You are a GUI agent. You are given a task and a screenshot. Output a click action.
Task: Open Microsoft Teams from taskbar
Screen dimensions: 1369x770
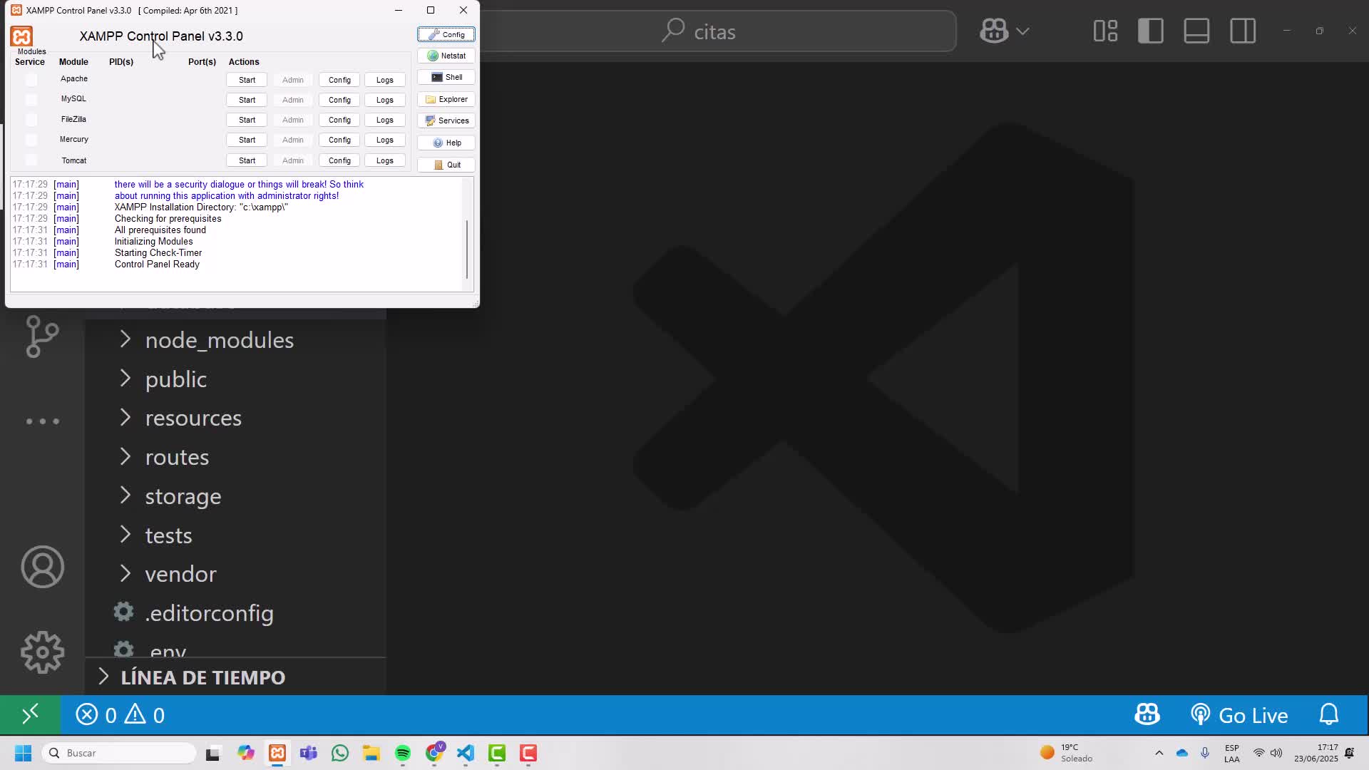(309, 753)
